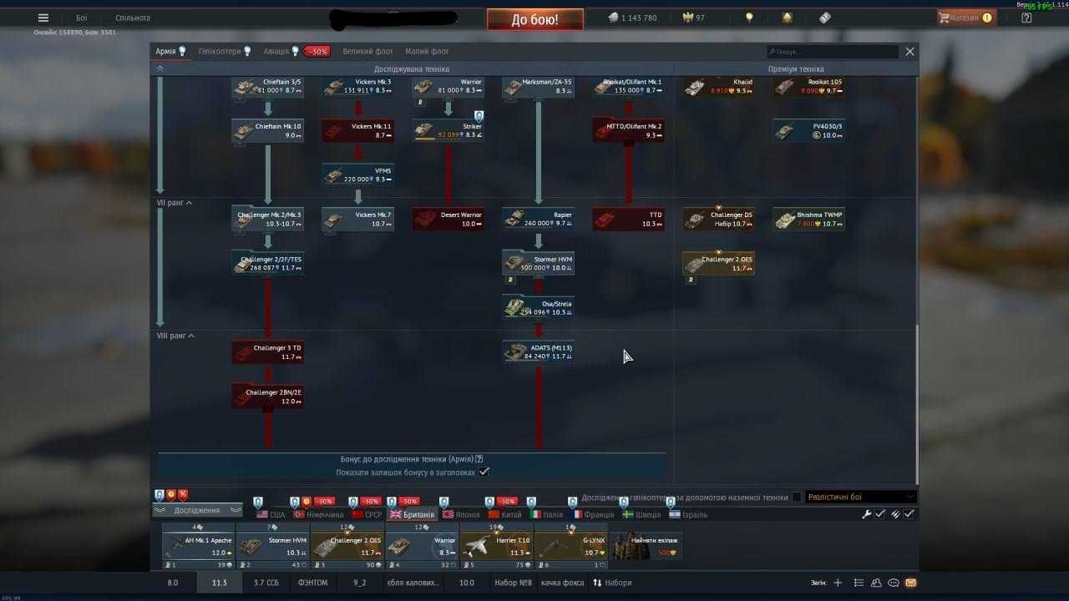Click the Пошук search field

[x=833, y=52]
